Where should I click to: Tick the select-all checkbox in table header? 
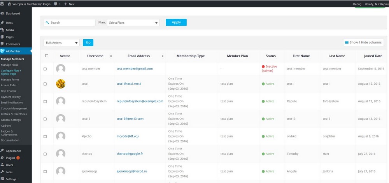(x=47, y=56)
